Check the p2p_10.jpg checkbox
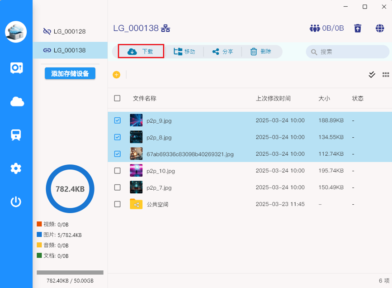Screen dimensions: 392x288 tap(117, 171)
